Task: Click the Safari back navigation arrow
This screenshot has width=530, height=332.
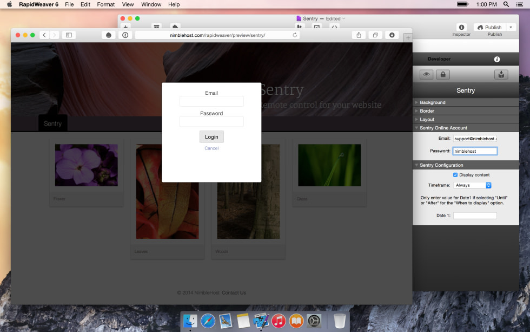Action: pos(44,35)
